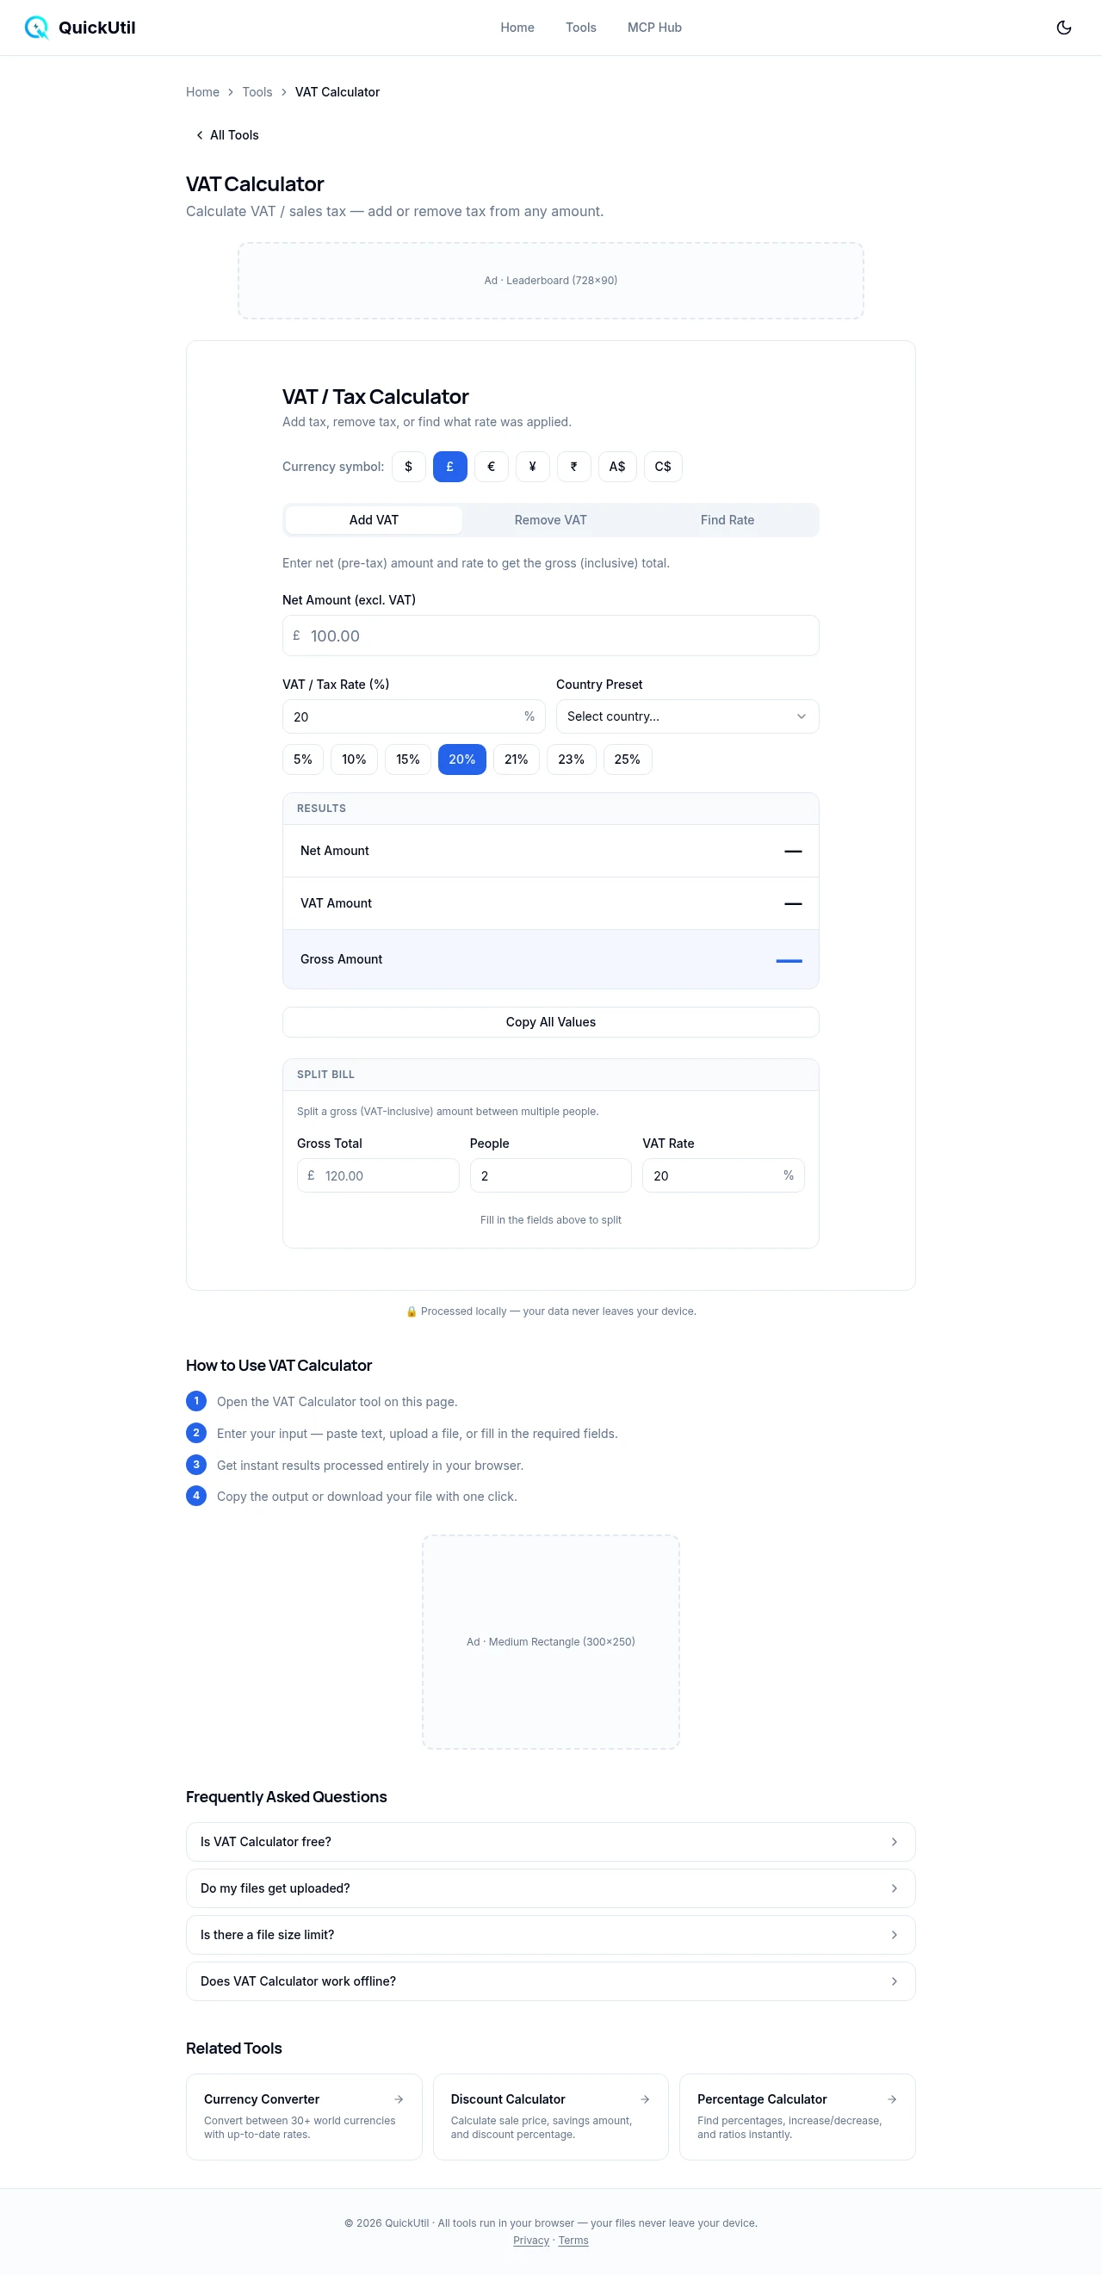Open Currency Converter card arrow
The height and width of the screenshot is (2275, 1102).
click(399, 2098)
